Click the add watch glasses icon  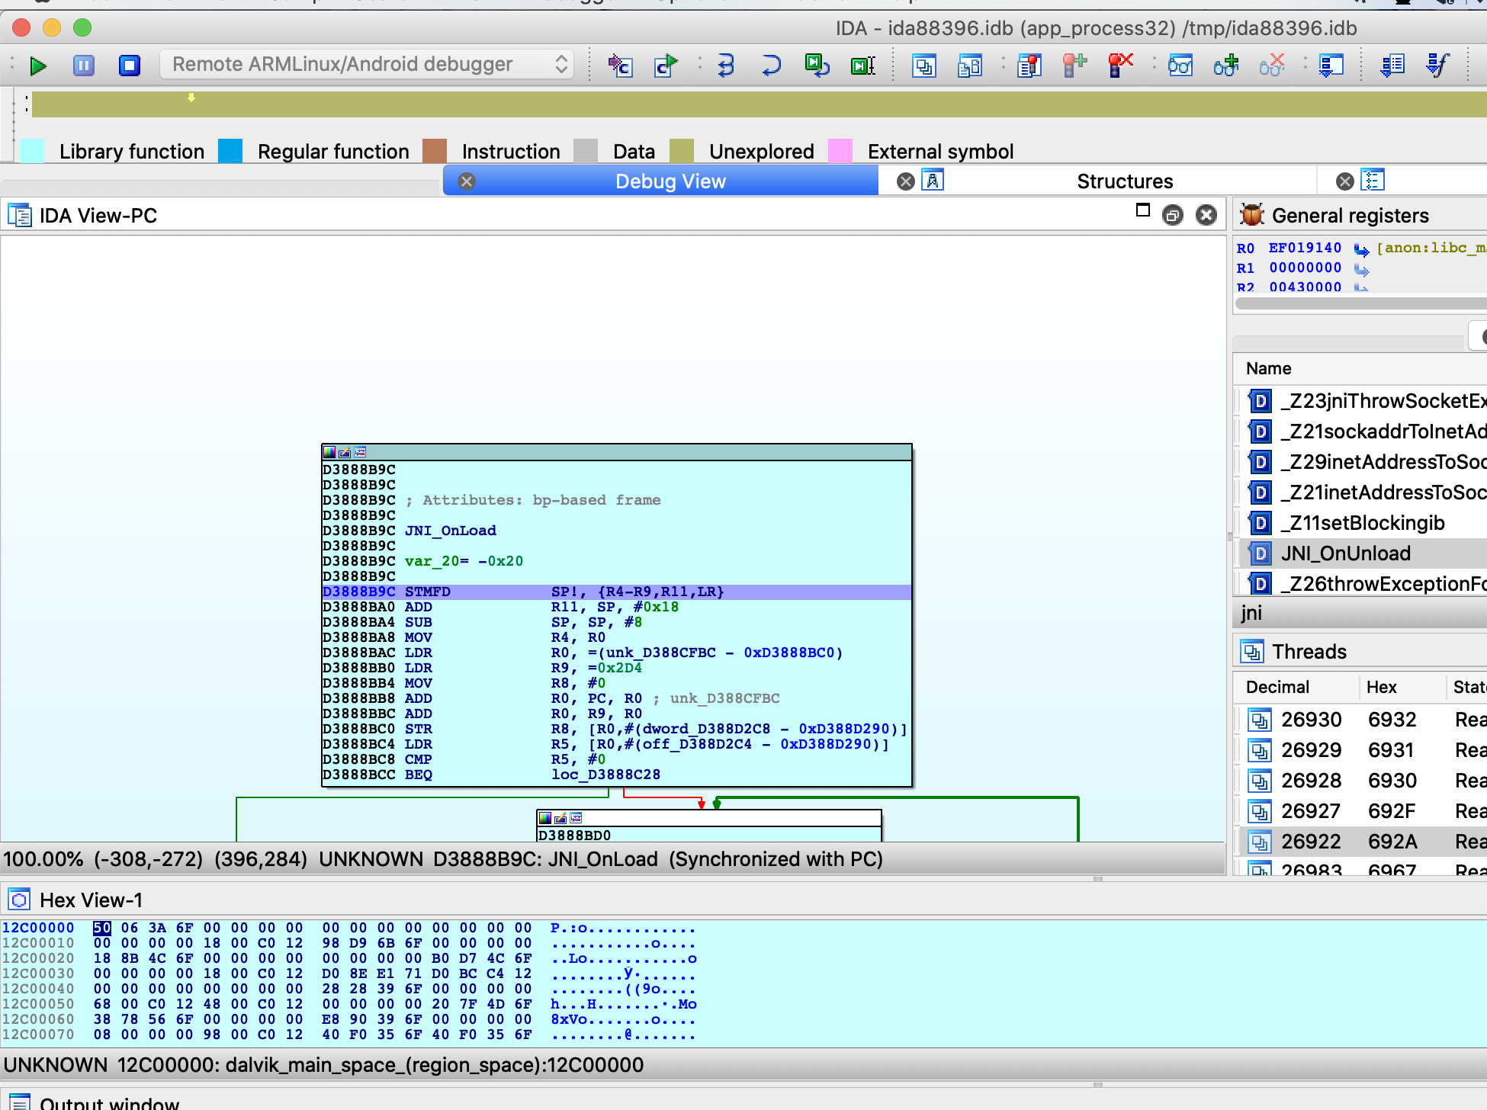pos(1226,66)
